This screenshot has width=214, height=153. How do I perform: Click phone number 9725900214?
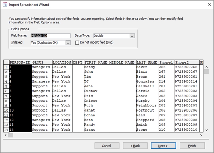coord(186,81)
